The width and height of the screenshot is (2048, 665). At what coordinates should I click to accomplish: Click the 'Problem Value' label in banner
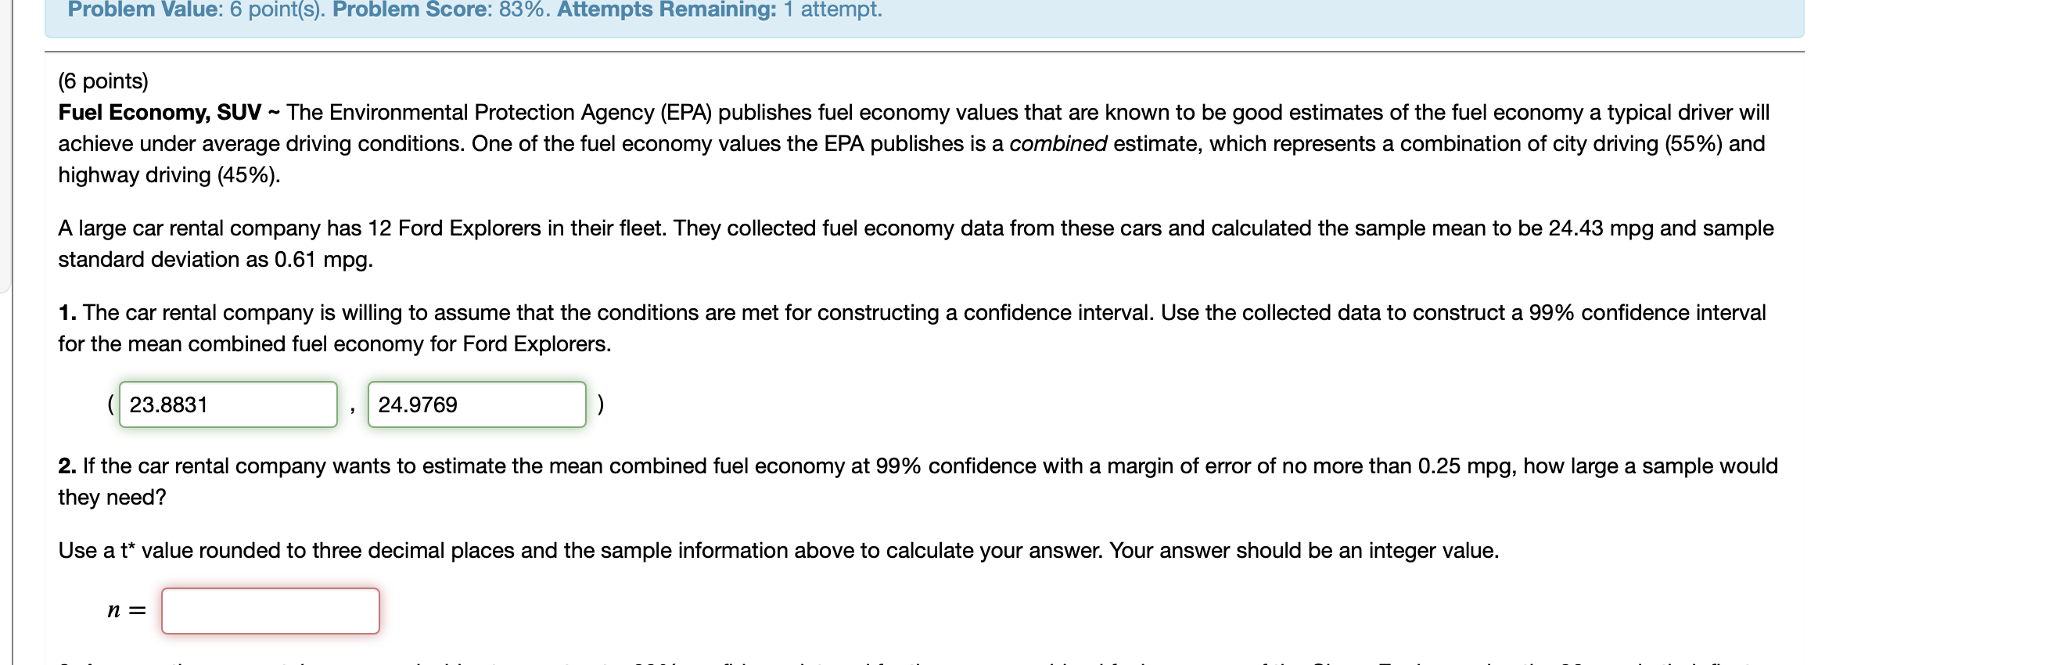pyautogui.click(x=145, y=9)
